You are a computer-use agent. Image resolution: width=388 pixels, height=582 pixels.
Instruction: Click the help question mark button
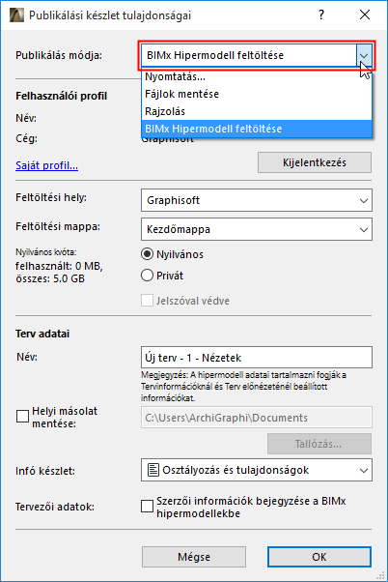[321, 15]
